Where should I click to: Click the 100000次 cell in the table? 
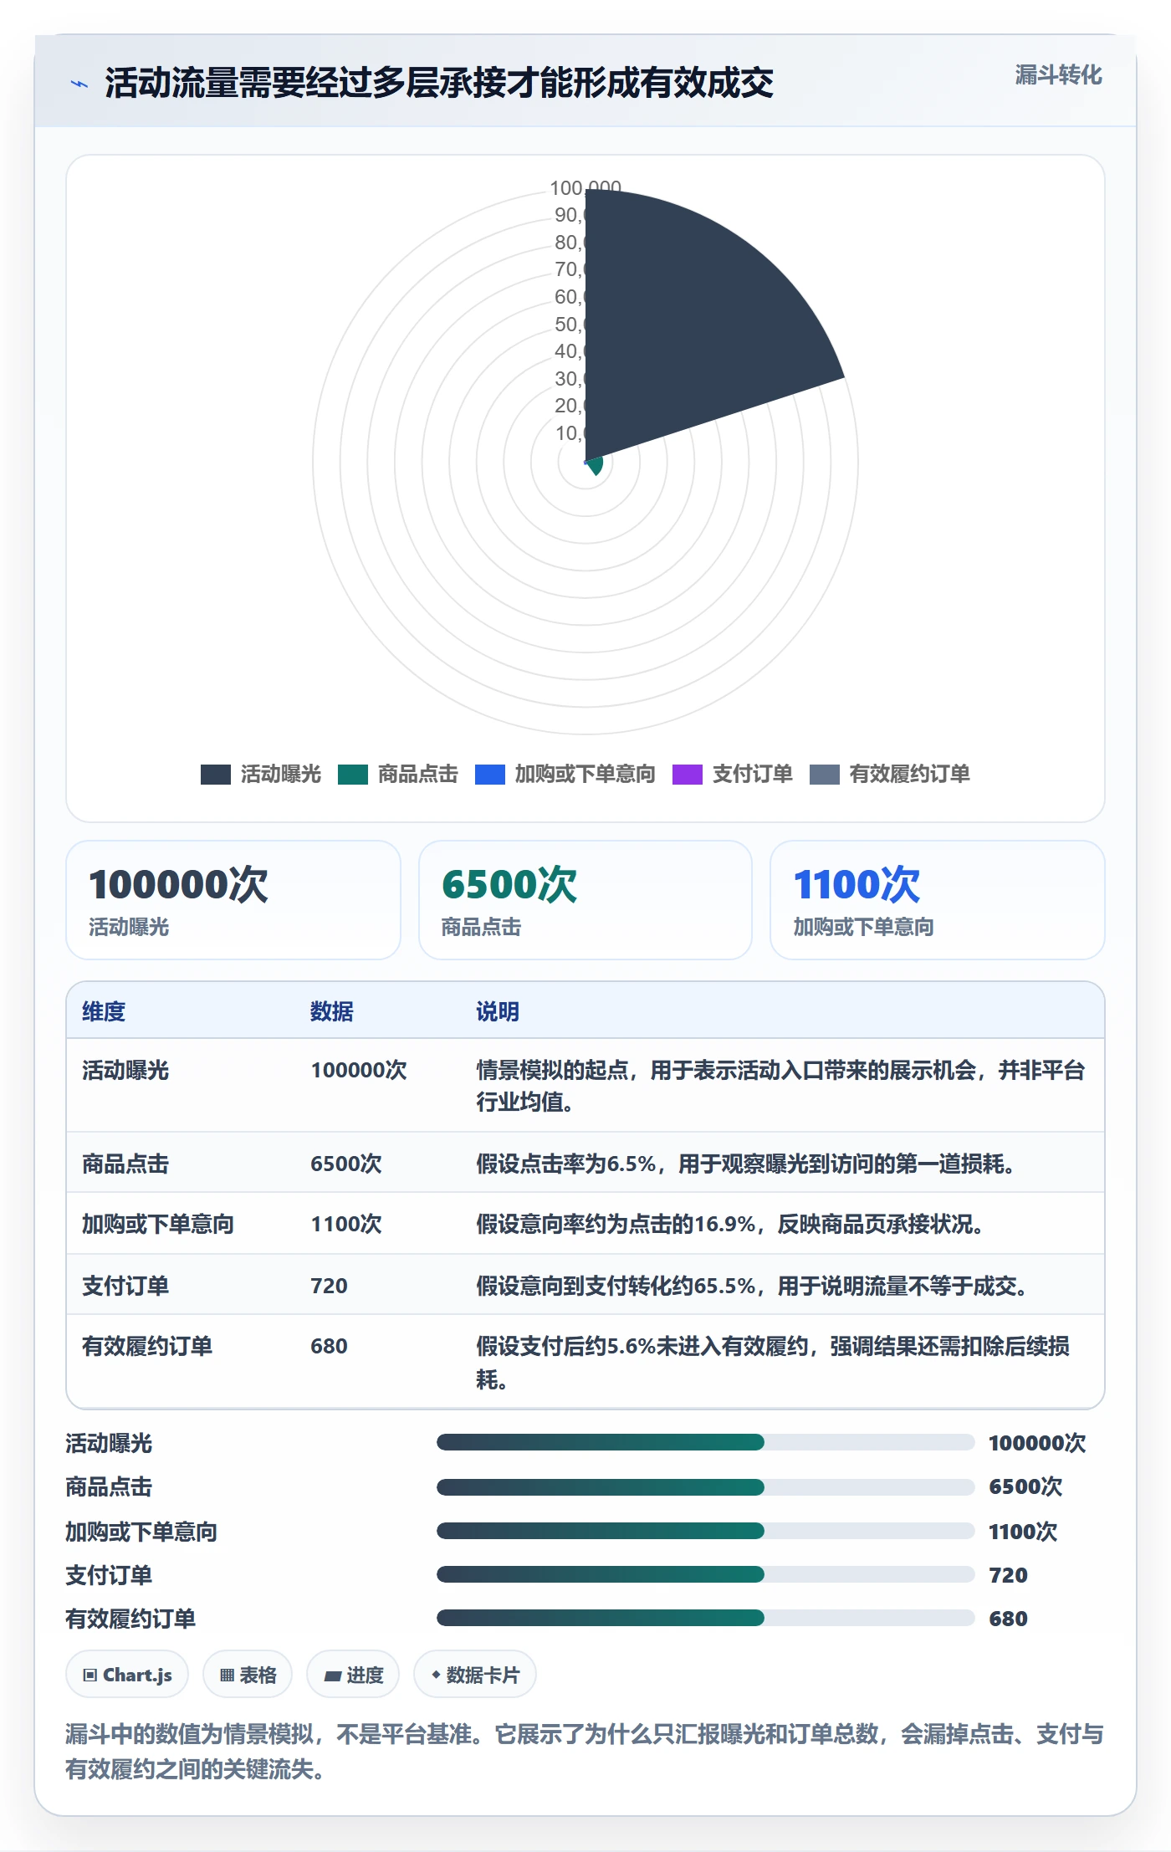tap(359, 1071)
